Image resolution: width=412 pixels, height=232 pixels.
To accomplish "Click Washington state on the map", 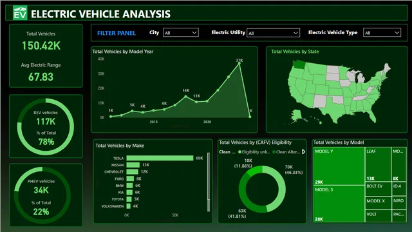I will point(299,64).
